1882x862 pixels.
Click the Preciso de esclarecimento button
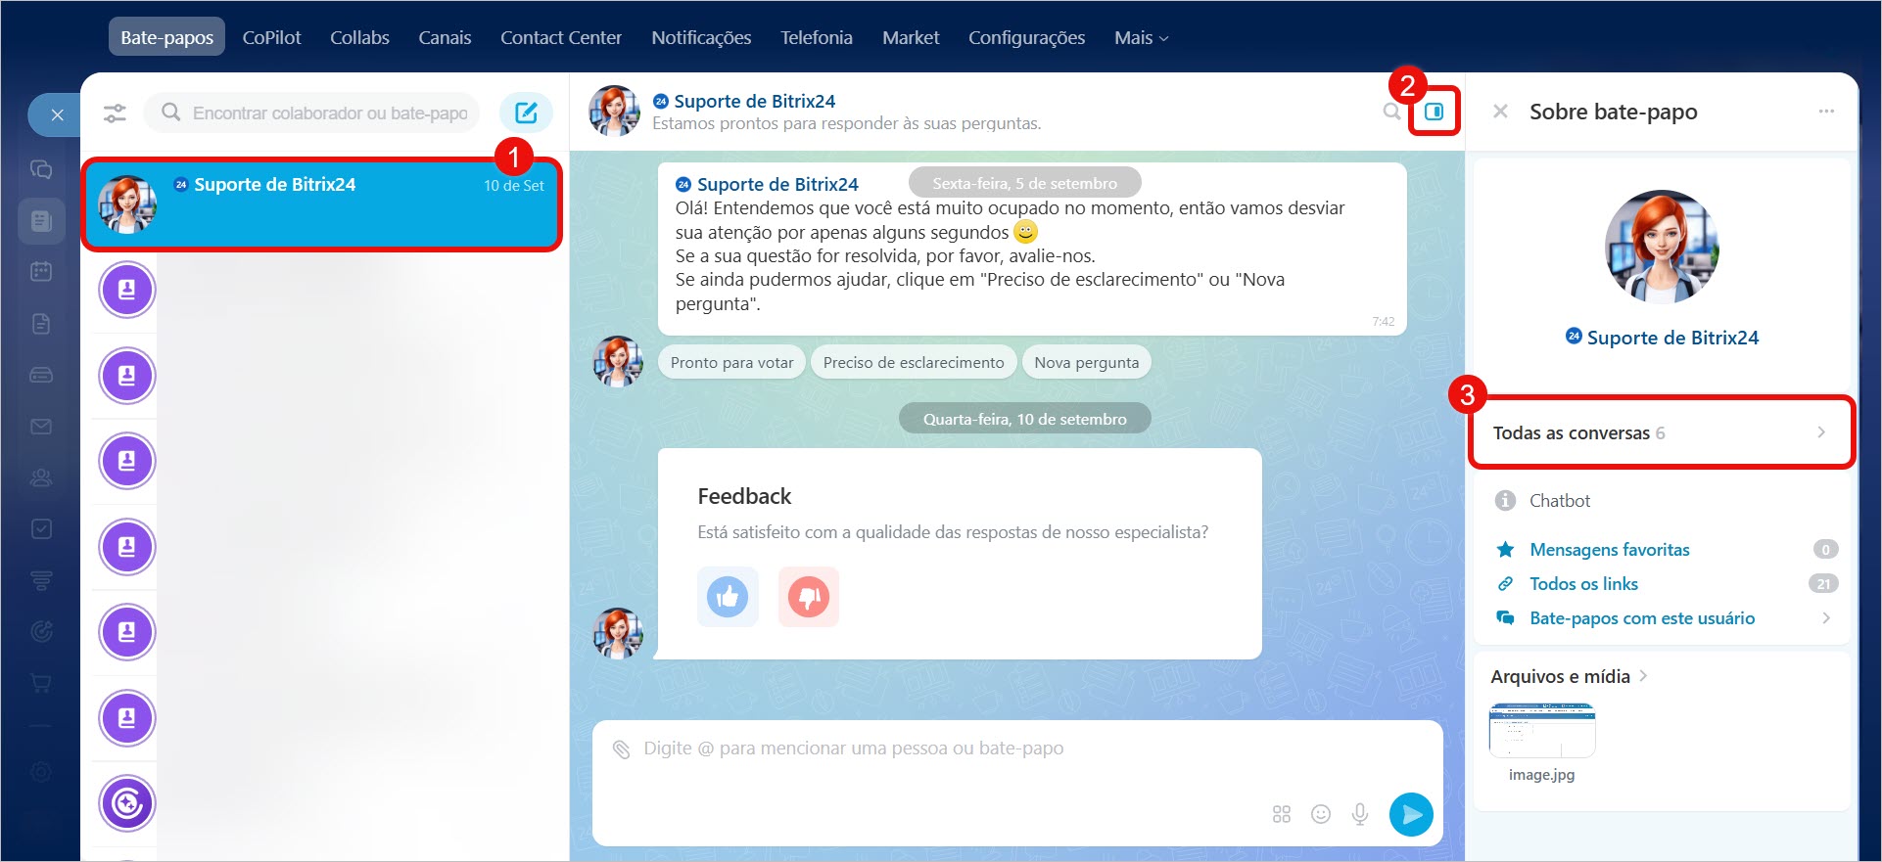click(913, 362)
